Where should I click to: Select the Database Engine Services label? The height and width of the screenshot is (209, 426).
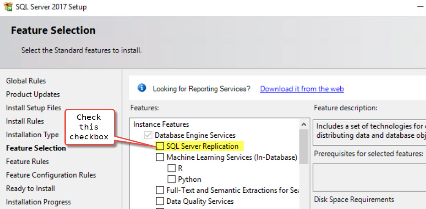pos(195,135)
